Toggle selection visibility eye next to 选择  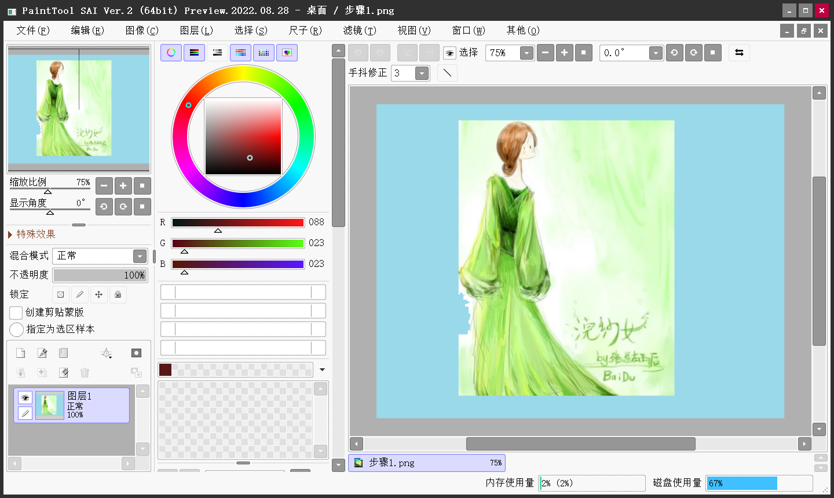[x=449, y=53]
